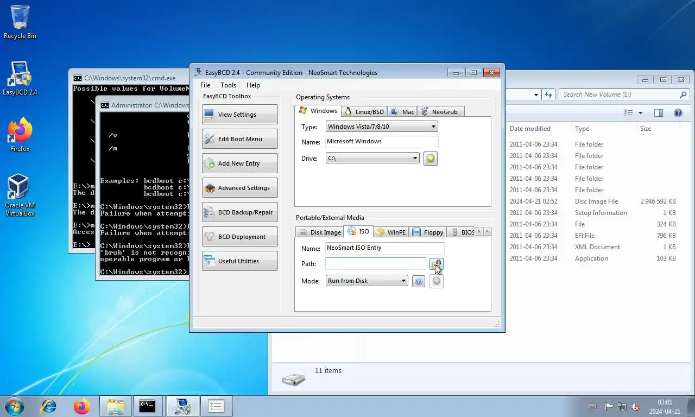Click the Explorer help icon
The height and width of the screenshot is (417, 695).
[x=678, y=113]
